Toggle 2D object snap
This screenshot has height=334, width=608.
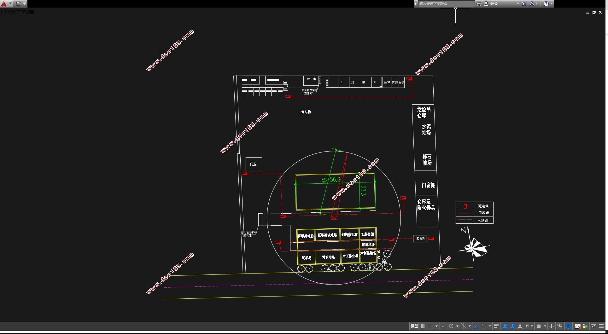pos(484,326)
